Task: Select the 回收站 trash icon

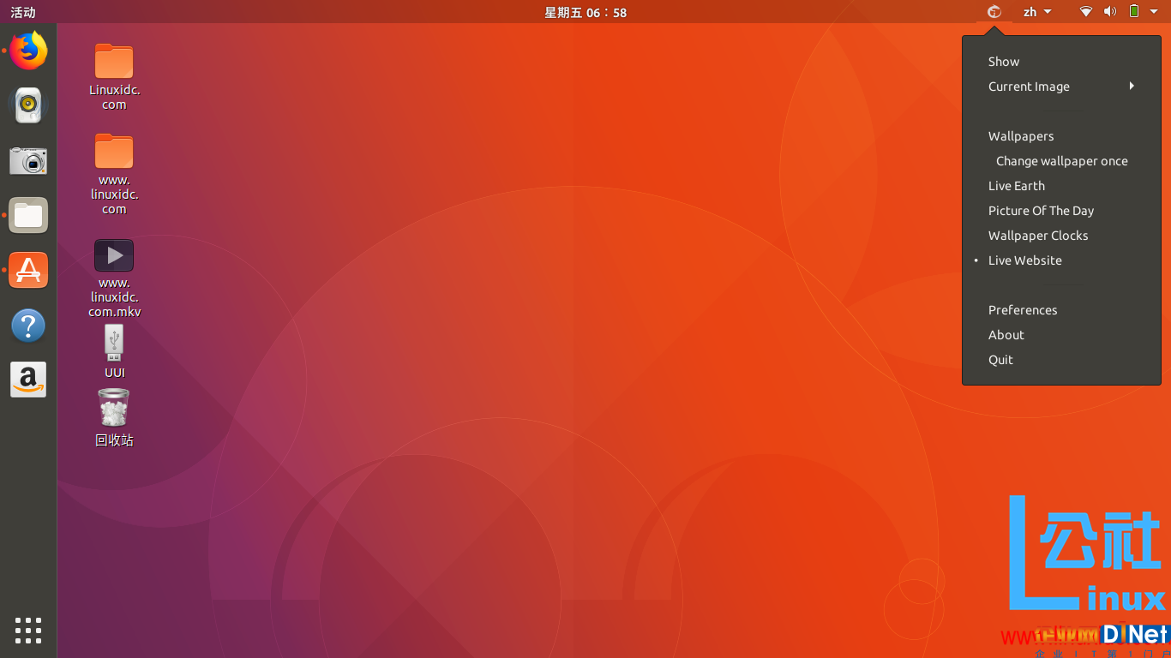Action: [114, 418]
